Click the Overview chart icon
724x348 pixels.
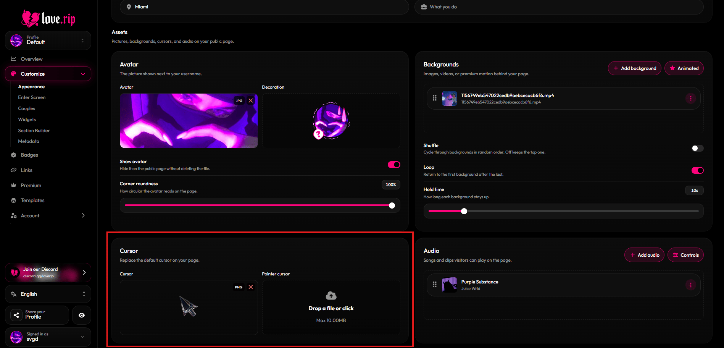tap(13, 59)
